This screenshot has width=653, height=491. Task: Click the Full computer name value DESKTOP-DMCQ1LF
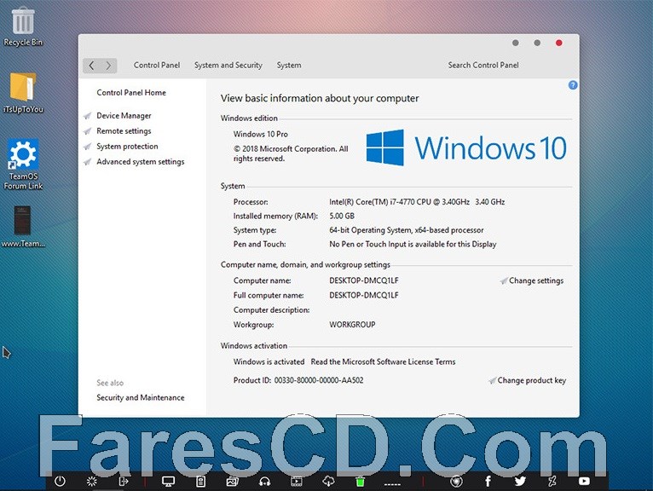(364, 295)
